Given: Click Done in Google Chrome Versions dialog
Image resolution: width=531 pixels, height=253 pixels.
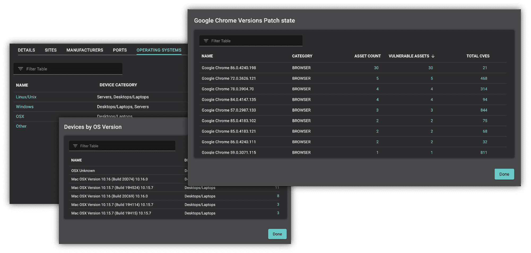Looking at the screenshot, I should tap(504, 174).
